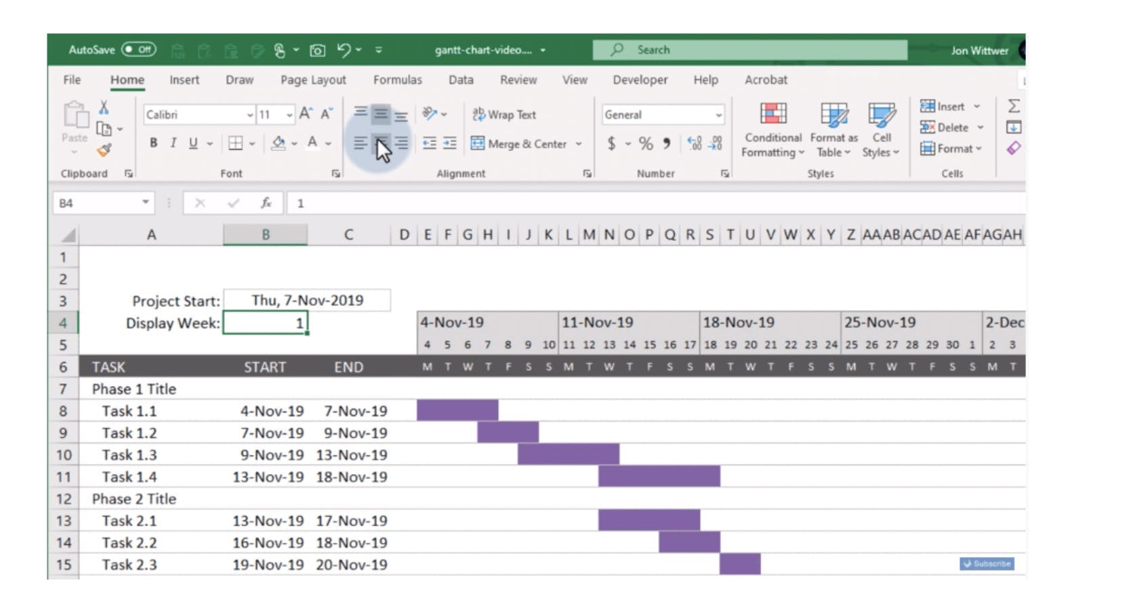The image size is (1148, 608).
Task: Click the Copy icon
Action: point(104,129)
